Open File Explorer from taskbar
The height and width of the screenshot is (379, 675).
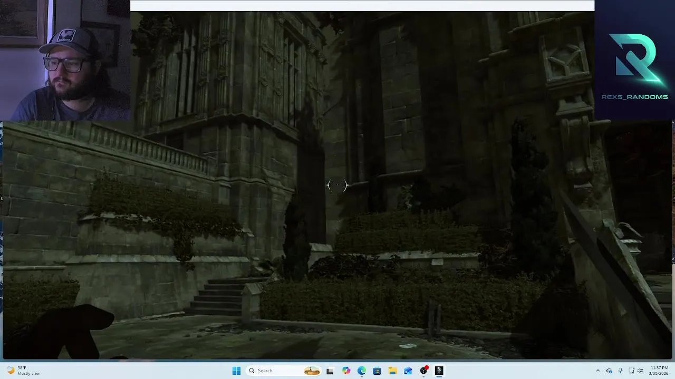point(392,371)
